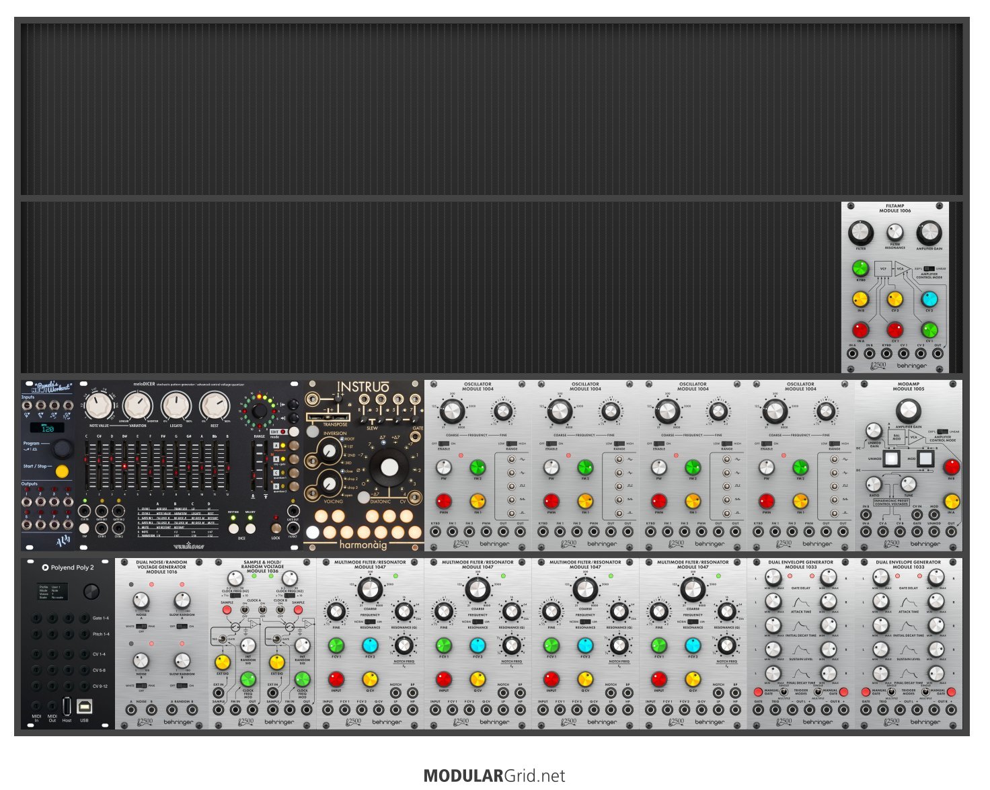Flip the Noise A White/Pink switch
This screenshot has height=790, width=990.
coord(141,627)
